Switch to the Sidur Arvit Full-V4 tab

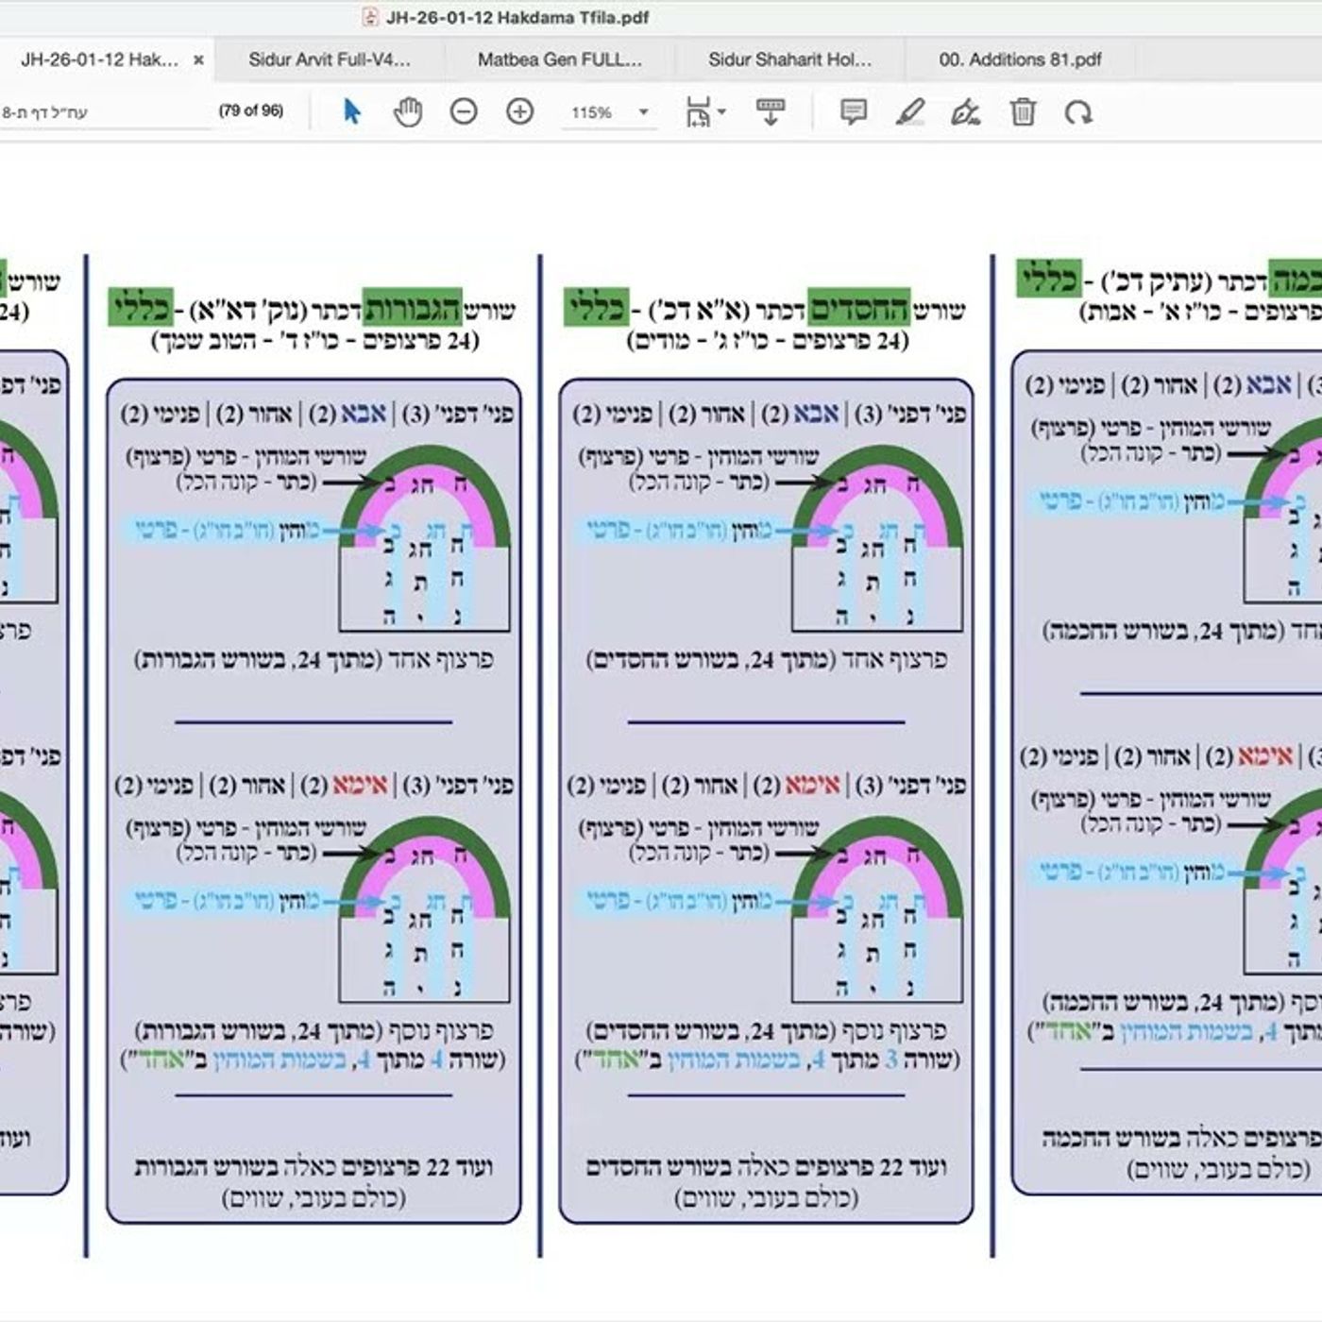[x=330, y=59]
